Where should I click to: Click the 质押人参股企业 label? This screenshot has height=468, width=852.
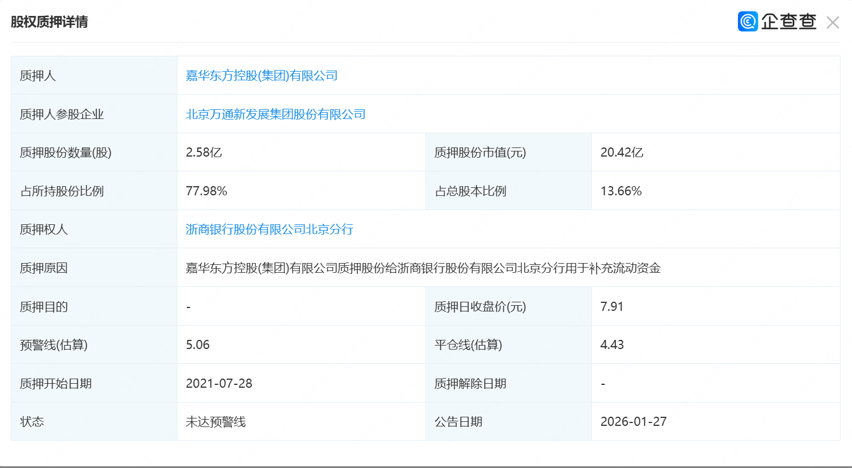(x=62, y=114)
